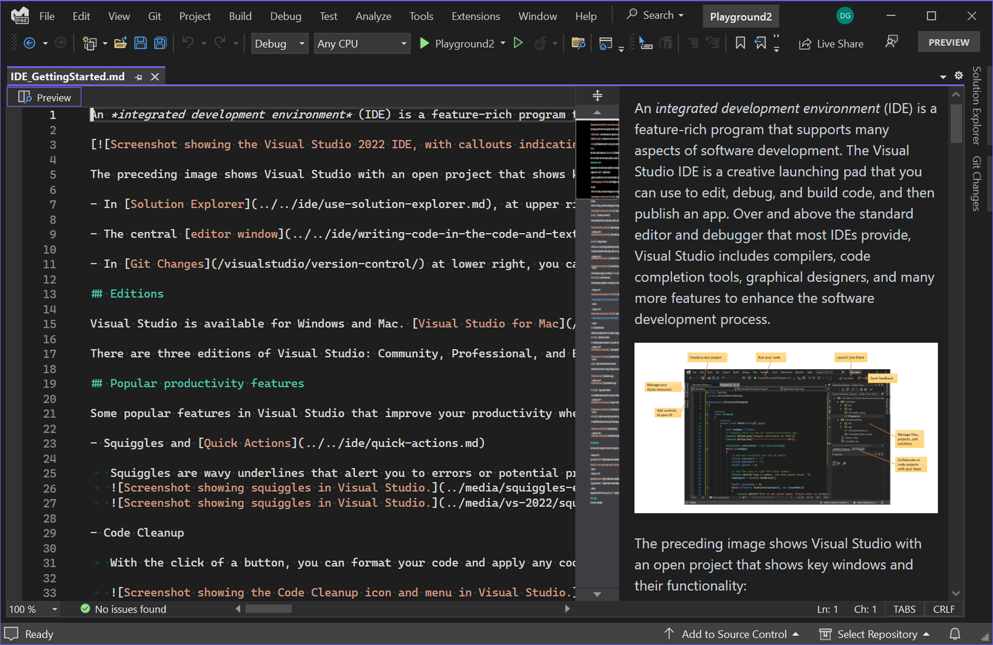Switch to markdown Preview mode
The height and width of the screenshot is (645, 993).
point(44,97)
